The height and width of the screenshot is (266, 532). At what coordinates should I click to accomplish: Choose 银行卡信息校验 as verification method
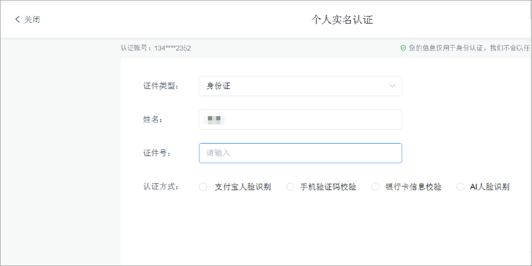375,186
